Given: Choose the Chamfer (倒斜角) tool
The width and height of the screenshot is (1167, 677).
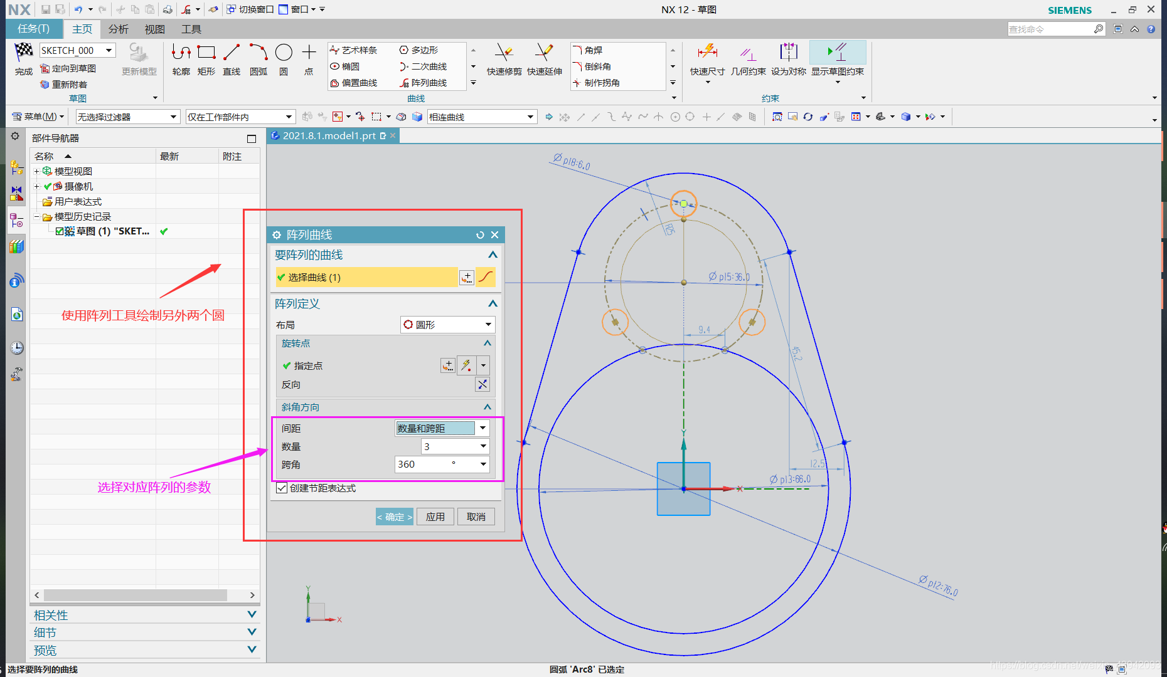Looking at the screenshot, I should (592, 66).
